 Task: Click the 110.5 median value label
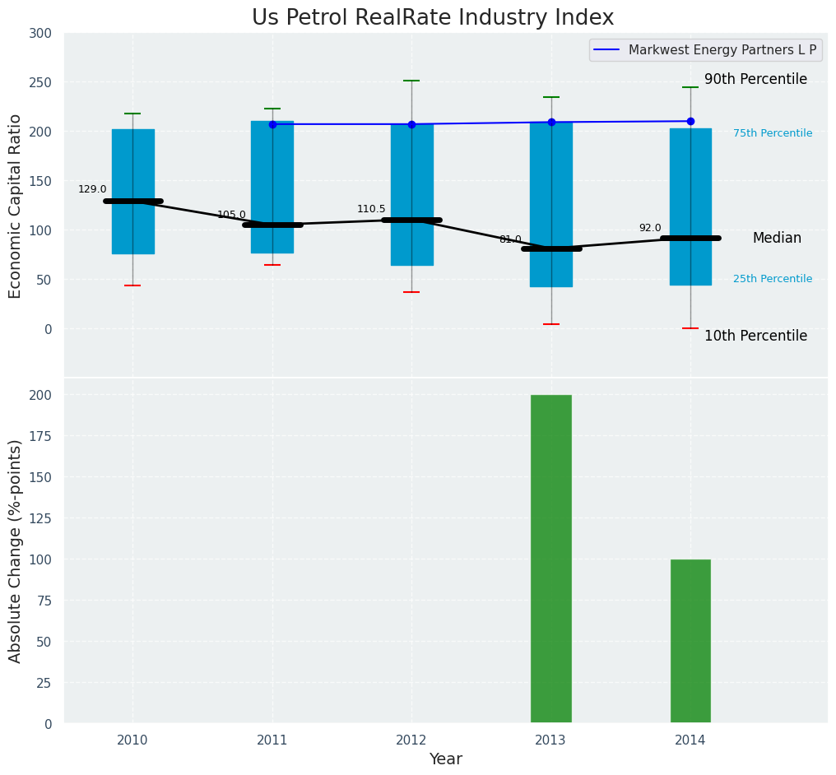pyautogui.click(x=371, y=209)
